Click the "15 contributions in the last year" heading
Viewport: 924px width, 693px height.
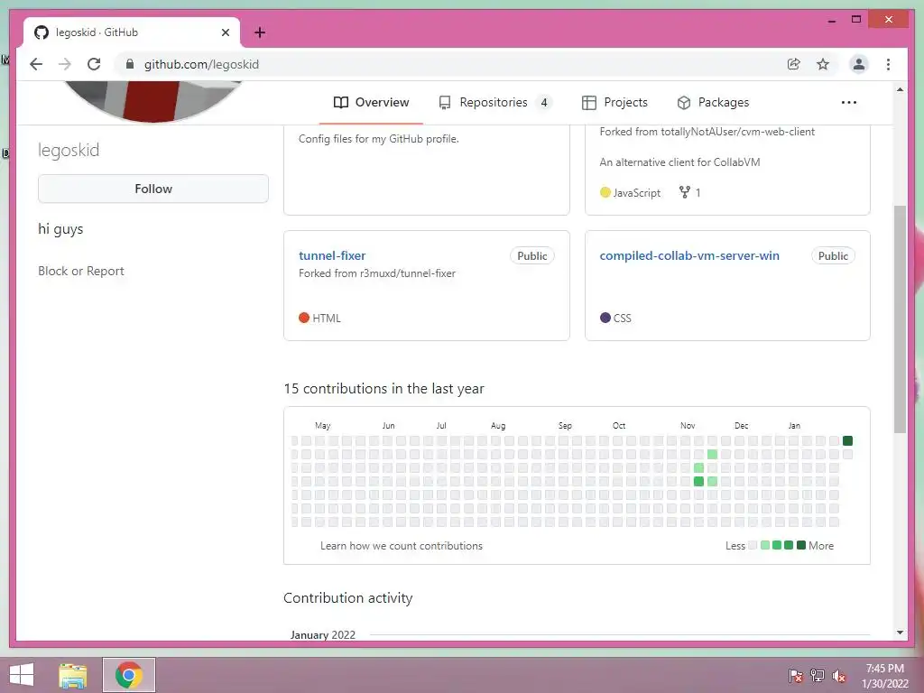383,389
